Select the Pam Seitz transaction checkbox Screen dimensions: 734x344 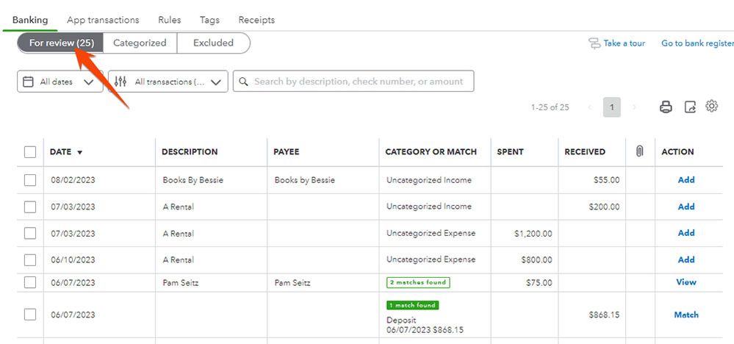coord(30,282)
